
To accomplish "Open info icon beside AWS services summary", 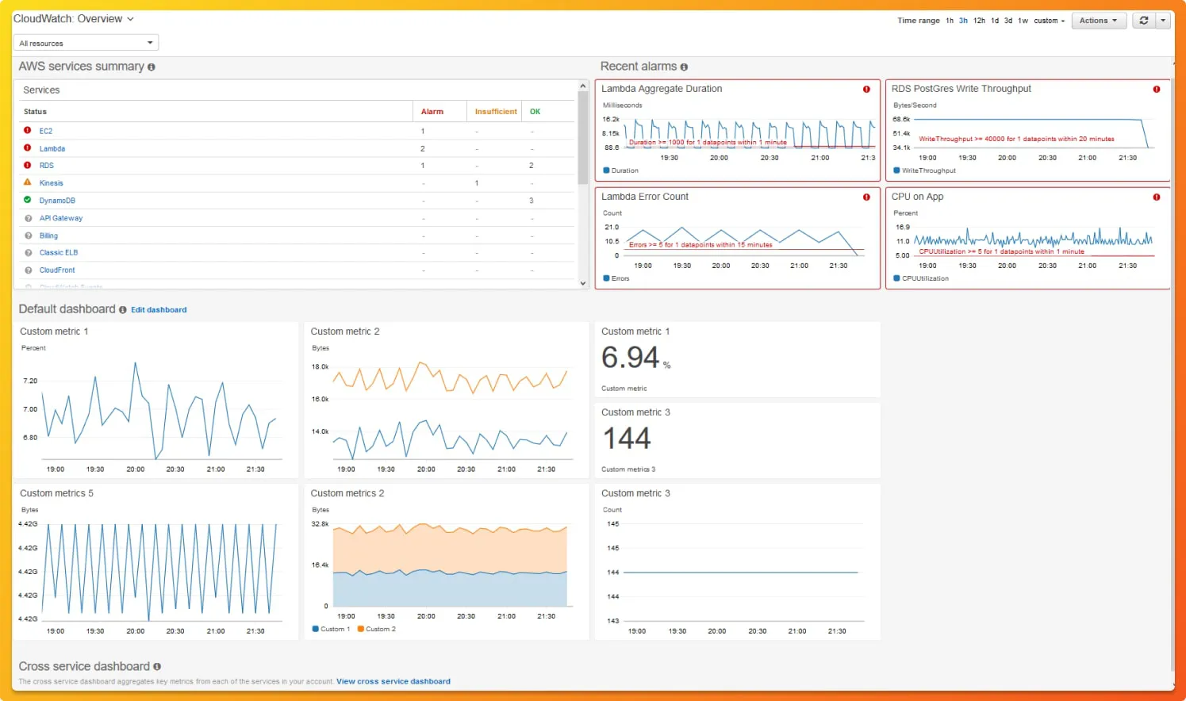I will (152, 67).
